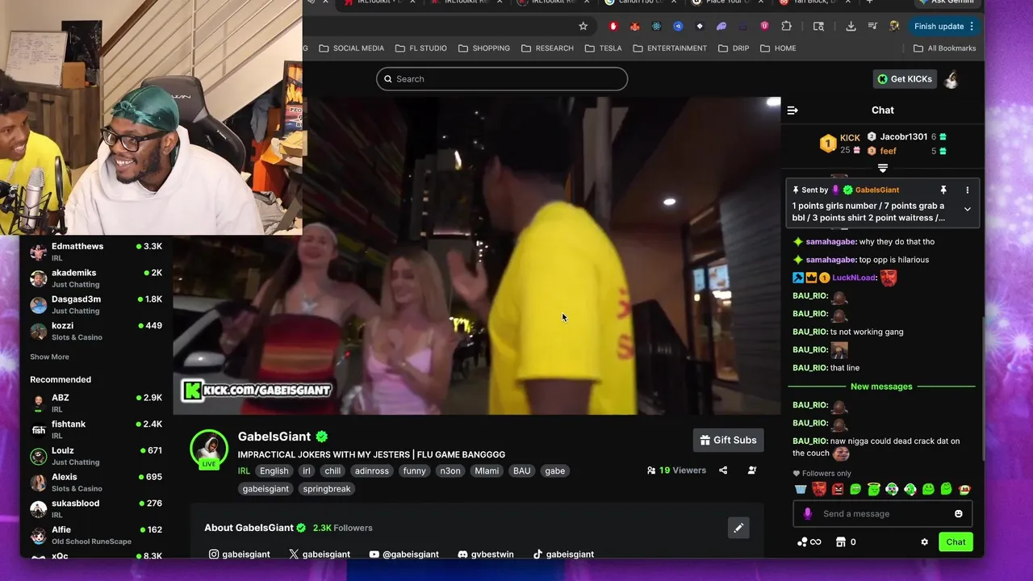The width and height of the screenshot is (1033, 581).
Task: Open gabeisgiant Instagram link
Action: coord(239,554)
